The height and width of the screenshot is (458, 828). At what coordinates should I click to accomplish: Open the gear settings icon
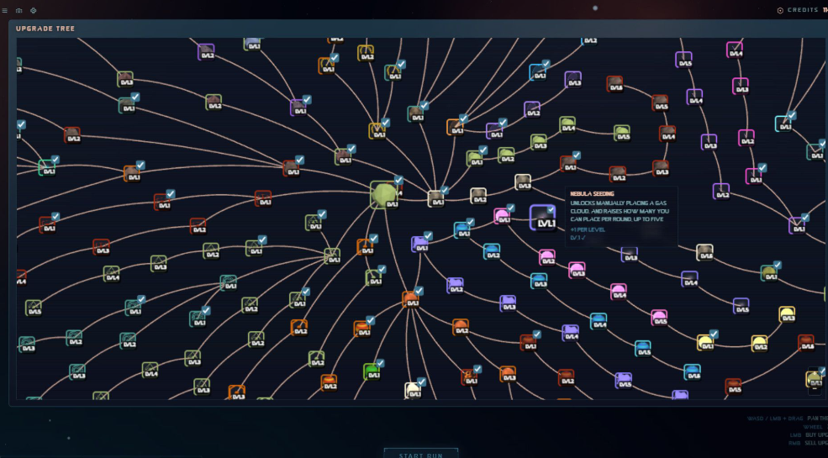34,11
